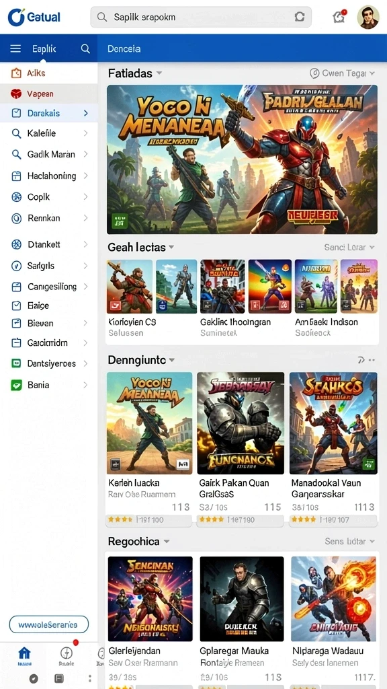This screenshot has width=387, height=689.
Task: Open the user profile avatar
Action: point(368,17)
